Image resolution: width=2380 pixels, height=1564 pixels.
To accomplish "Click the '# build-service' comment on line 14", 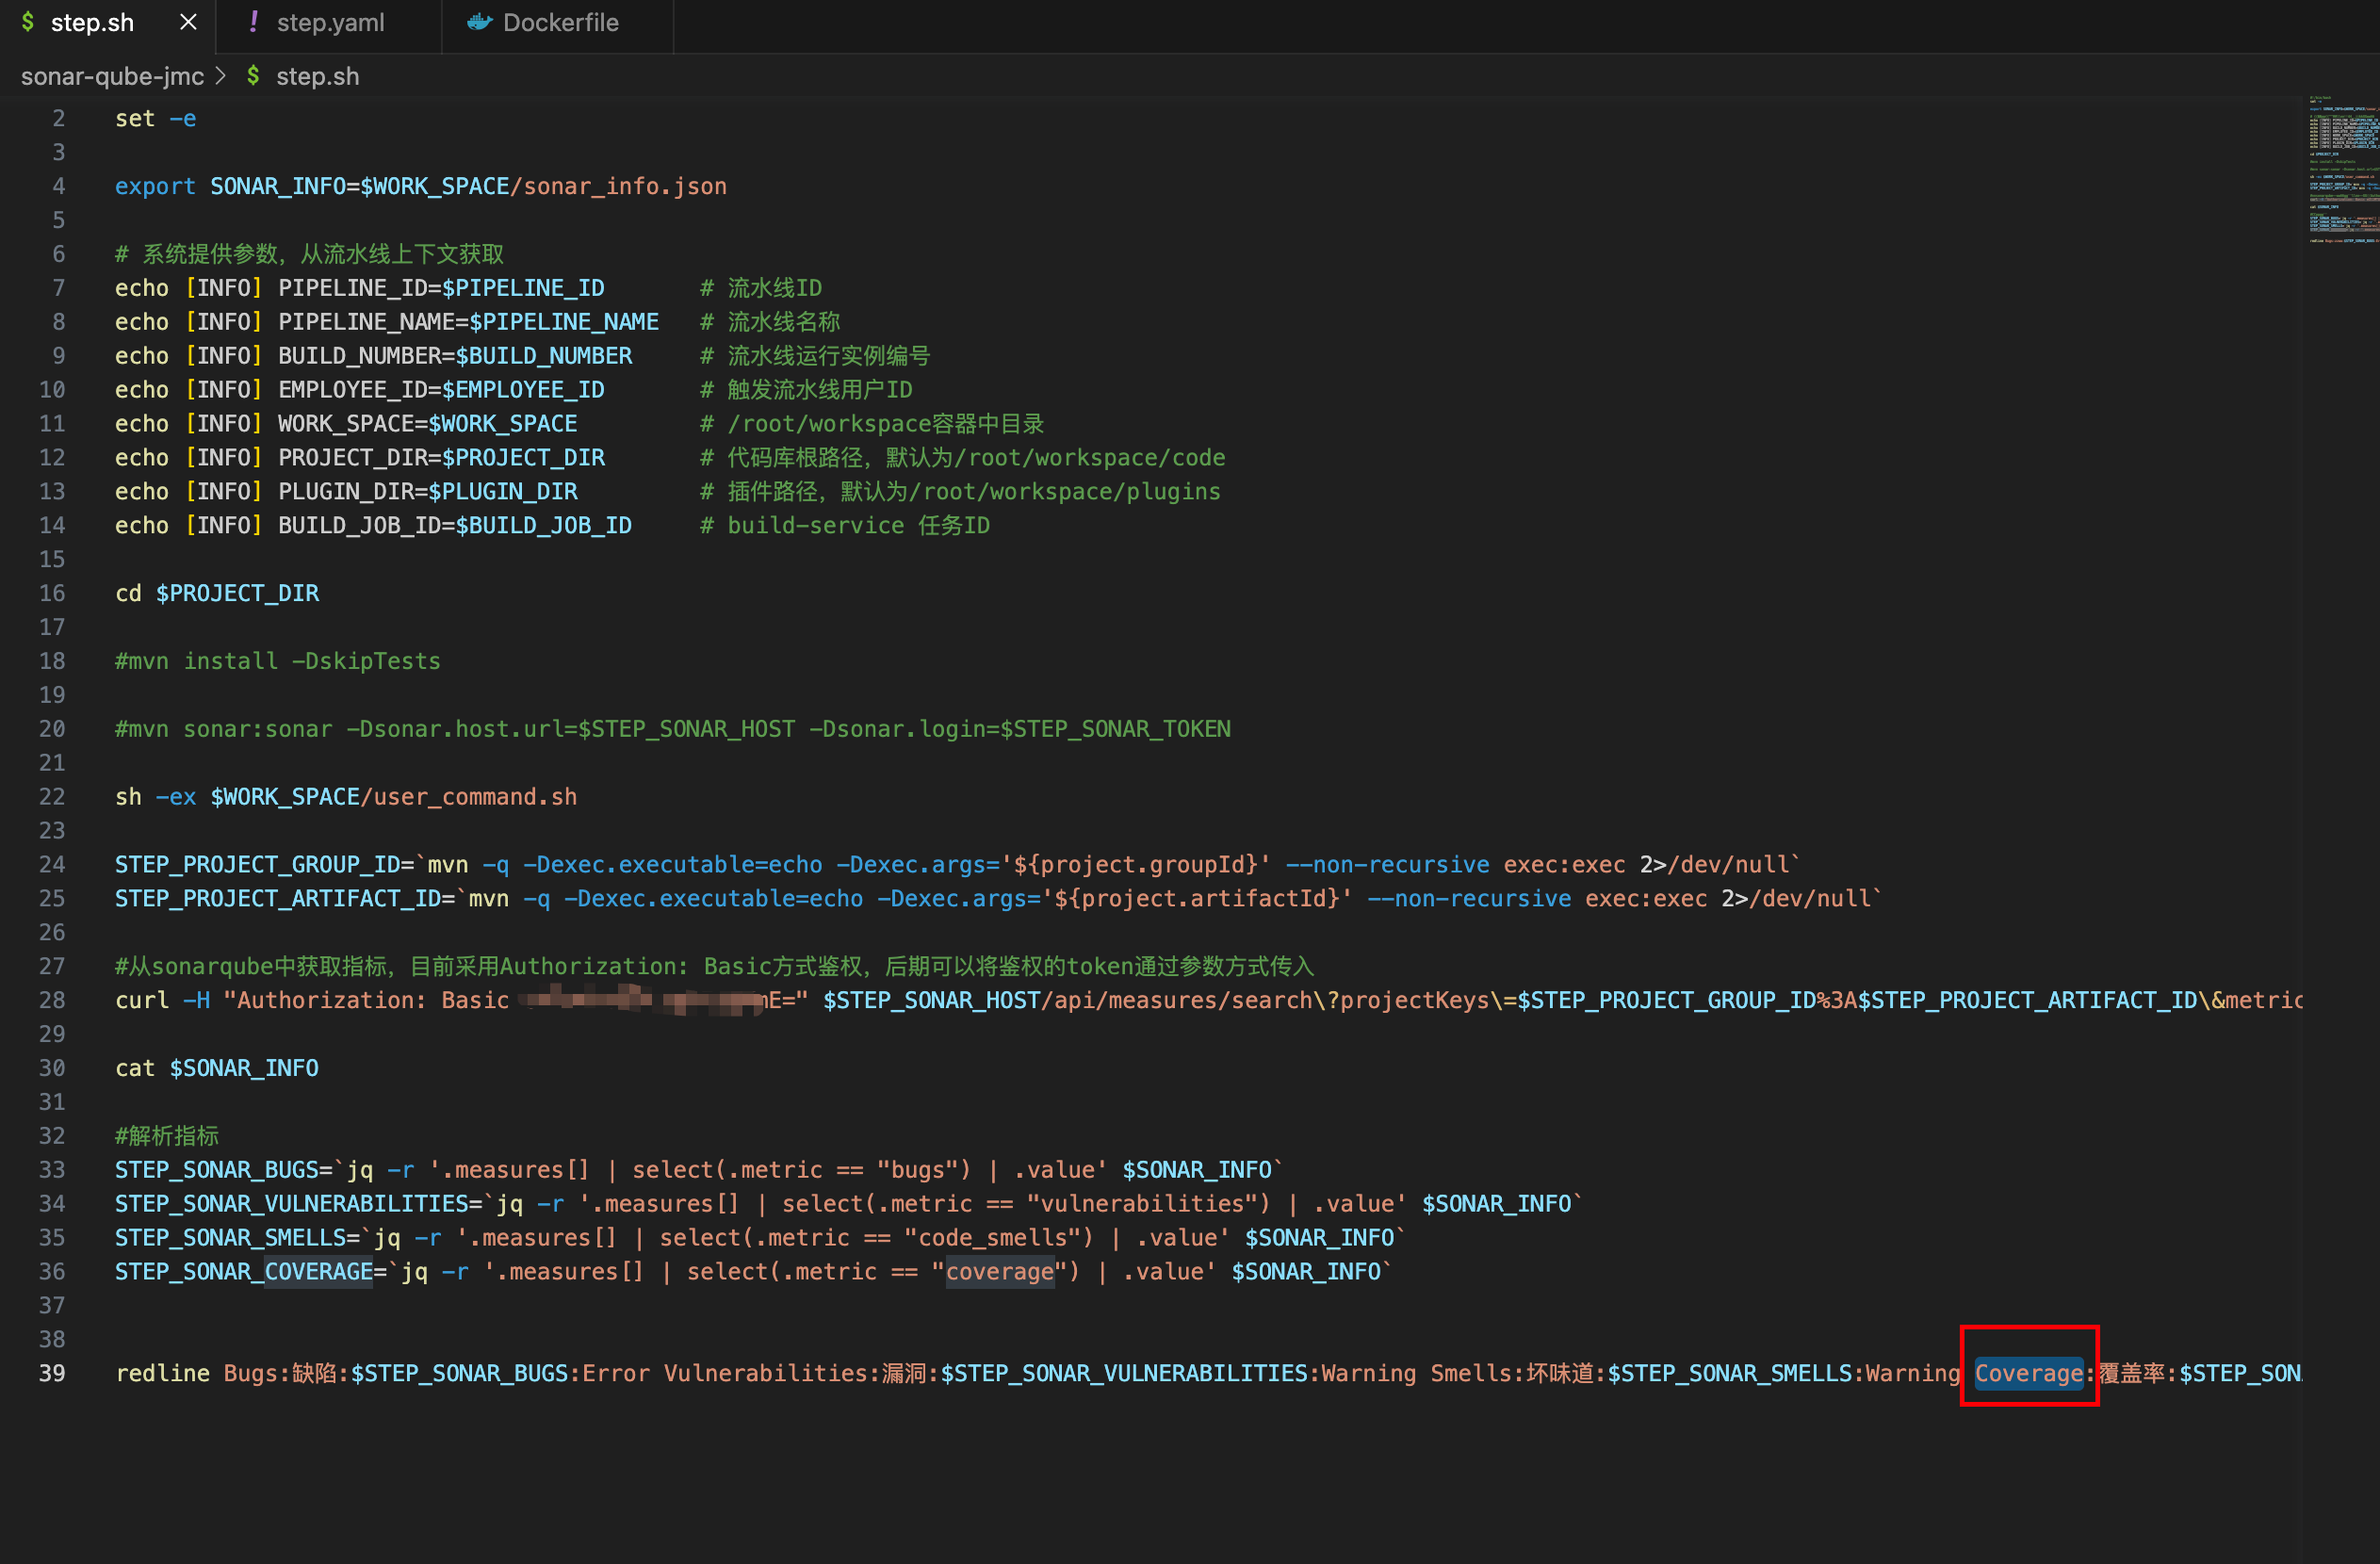I will (845, 526).
